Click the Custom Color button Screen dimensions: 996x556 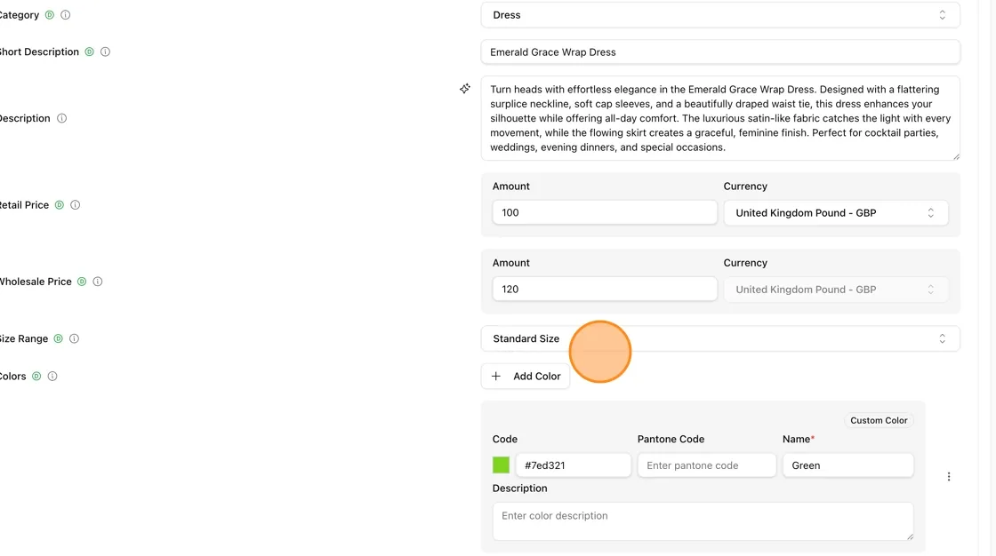880,420
